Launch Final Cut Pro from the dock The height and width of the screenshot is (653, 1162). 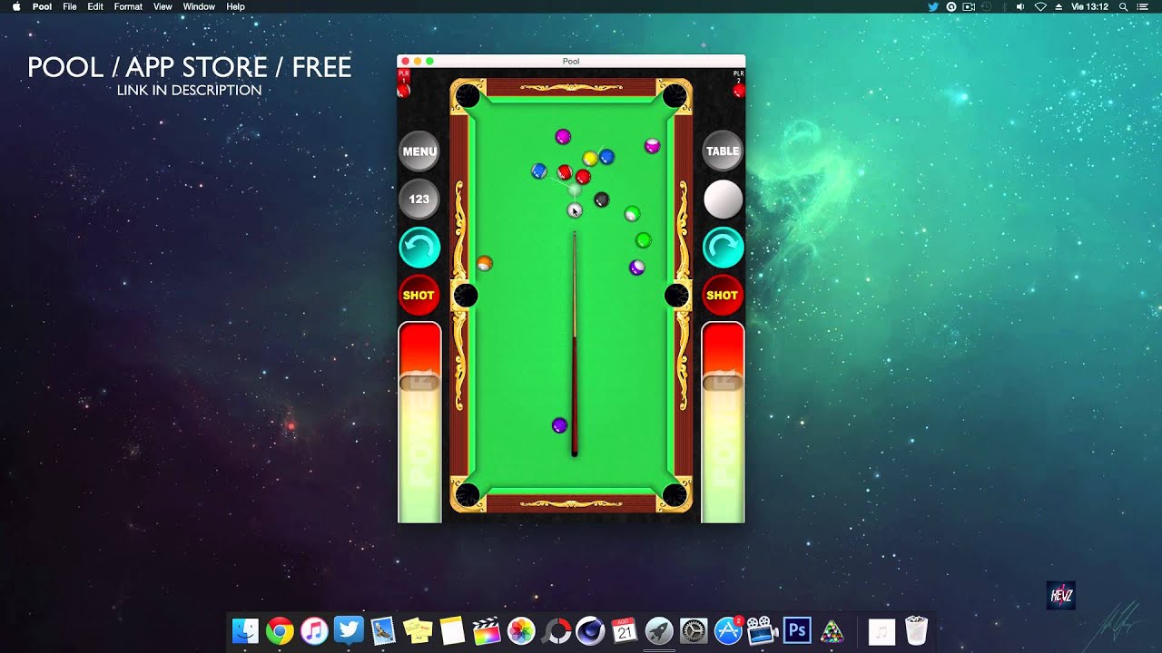click(x=487, y=630)
